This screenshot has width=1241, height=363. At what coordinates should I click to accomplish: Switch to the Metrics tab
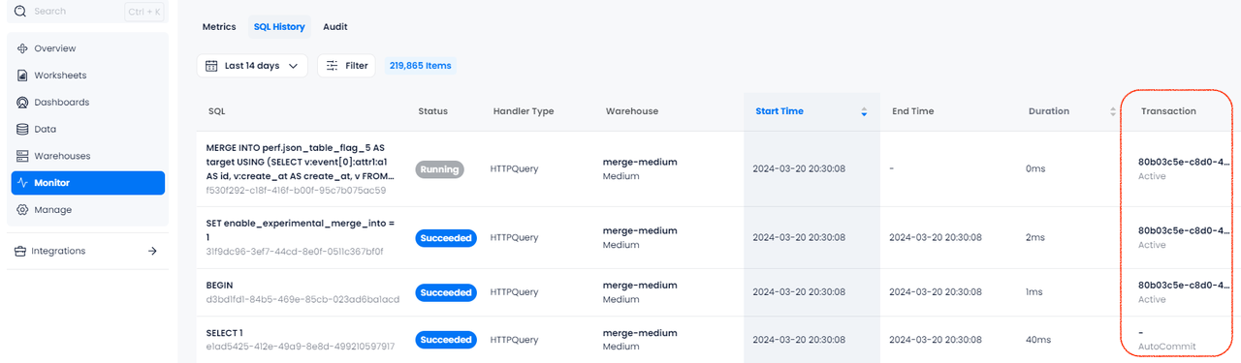click(219, 27)
